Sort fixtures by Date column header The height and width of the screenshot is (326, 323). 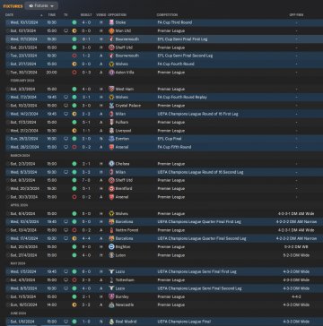pyautogui.click(x=9, y=15)
